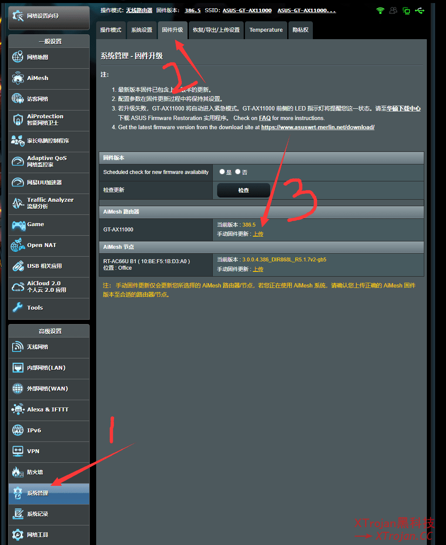Screen dimensions: 446x545
Task: Open the Adaptive QoS gauge icon
Action: (x=18, y=161)
